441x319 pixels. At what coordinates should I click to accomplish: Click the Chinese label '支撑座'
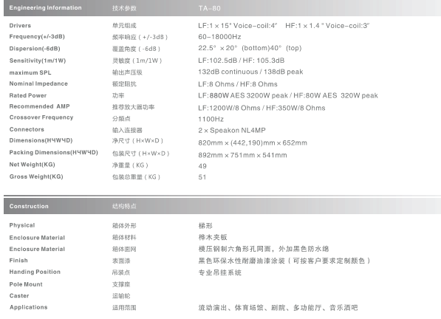click(x=121, y=284)
